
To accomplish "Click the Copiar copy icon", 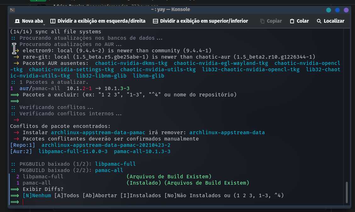I will pos(262,21).
